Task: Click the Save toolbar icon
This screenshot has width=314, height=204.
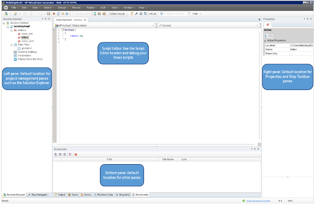Action: point(25,13)
